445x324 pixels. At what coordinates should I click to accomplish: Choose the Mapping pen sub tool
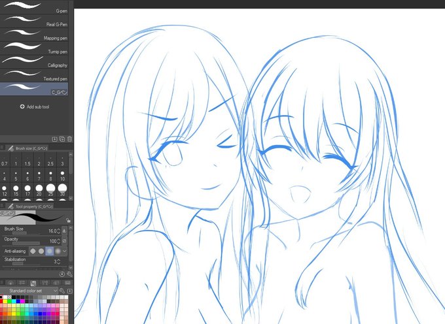click(x=34, y=35)
